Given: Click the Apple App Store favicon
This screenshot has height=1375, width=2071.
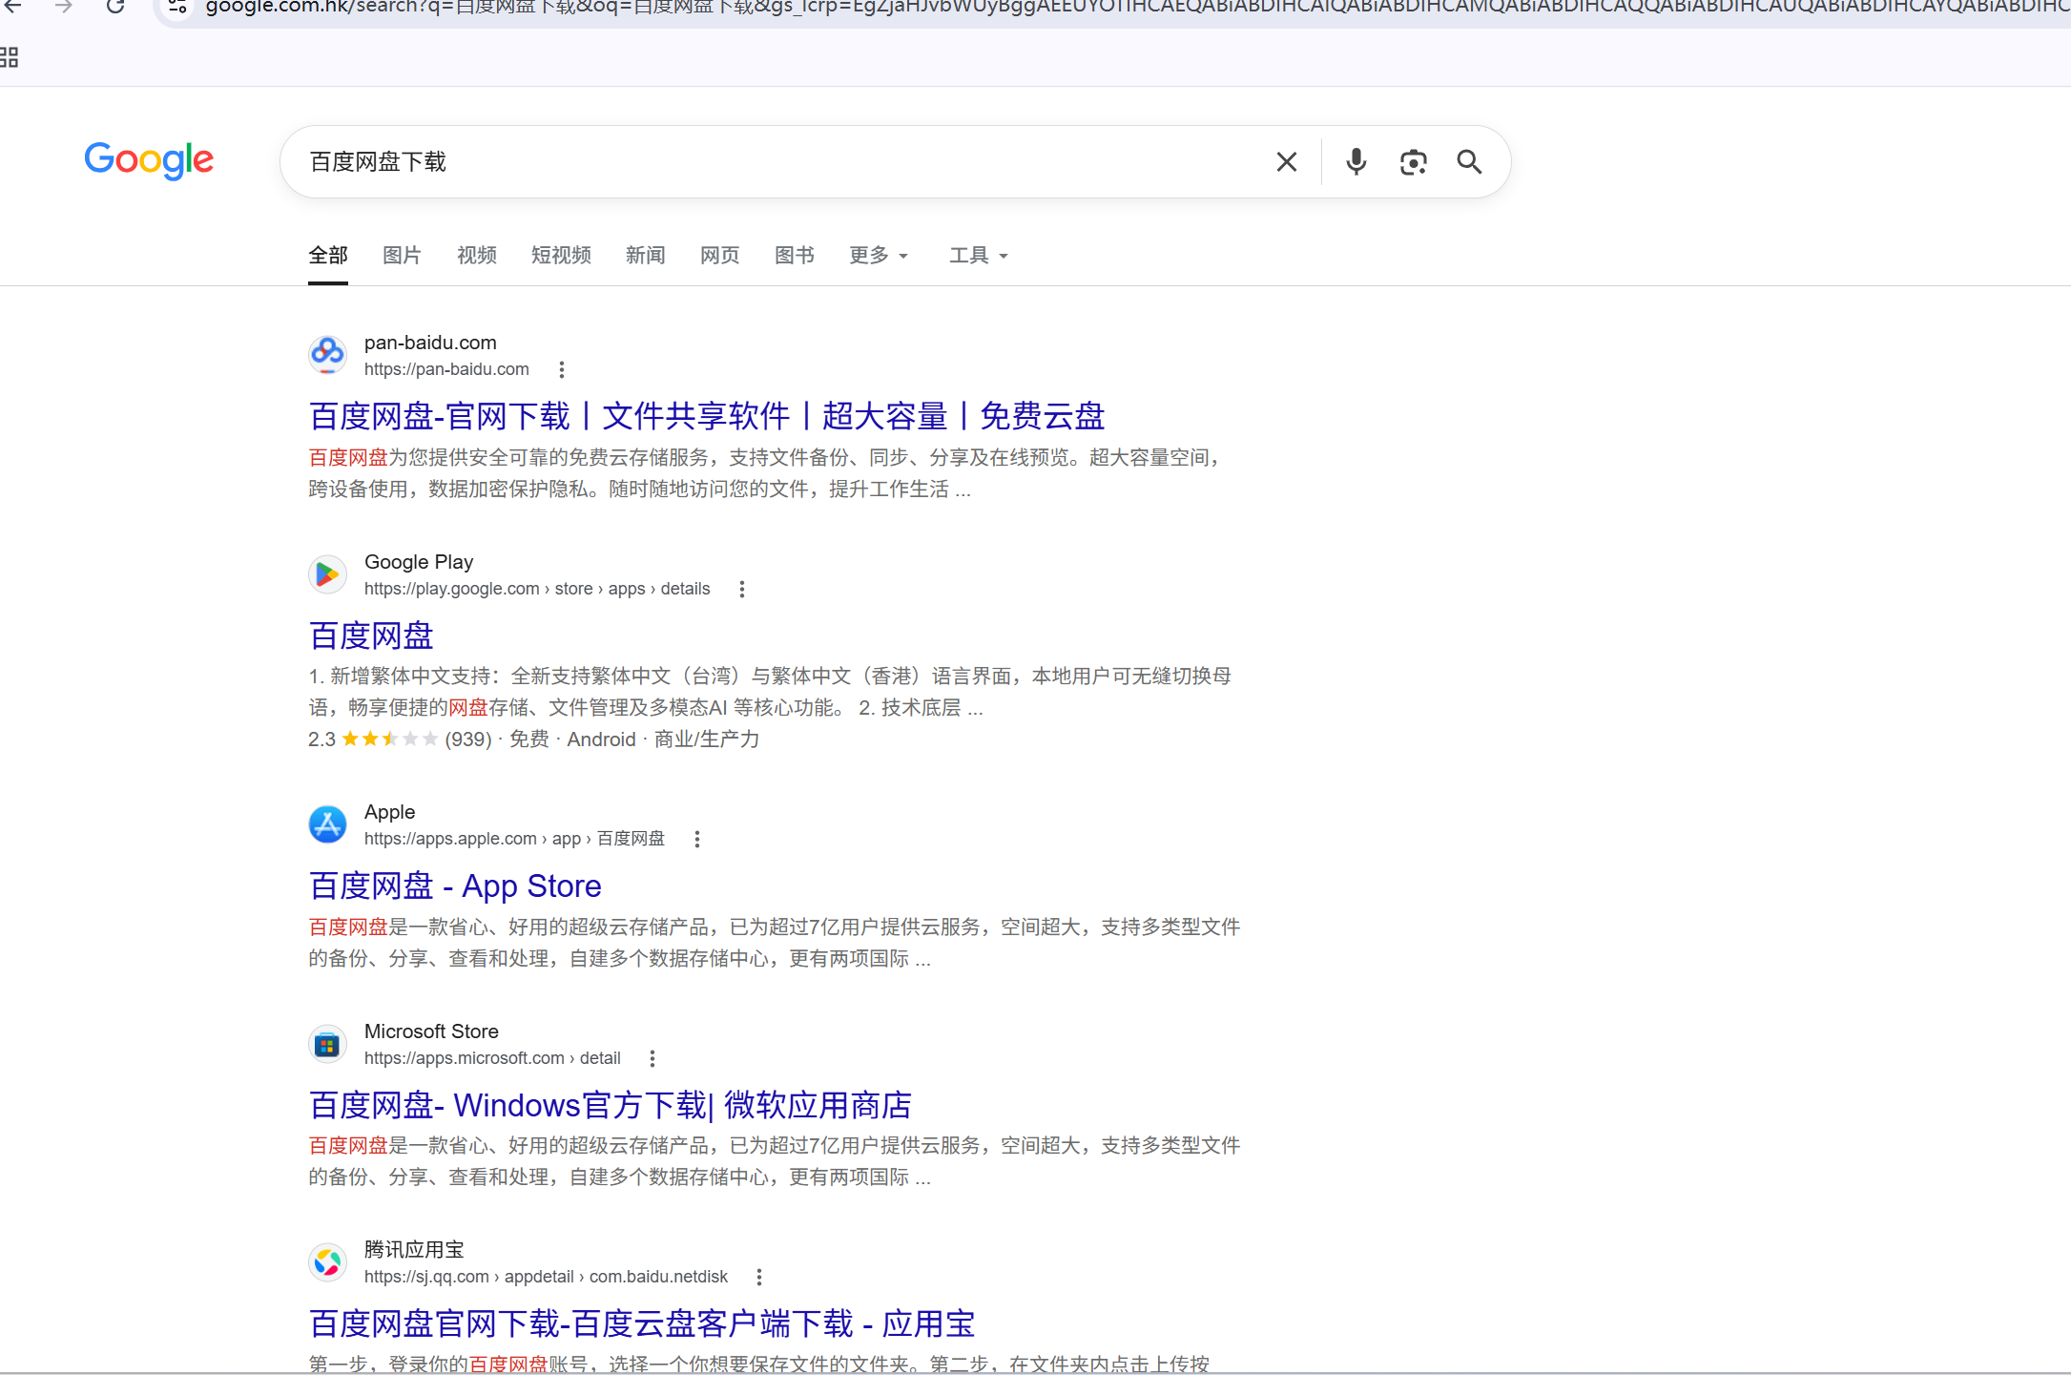Looking at the screenshot, I should (327, 824).
